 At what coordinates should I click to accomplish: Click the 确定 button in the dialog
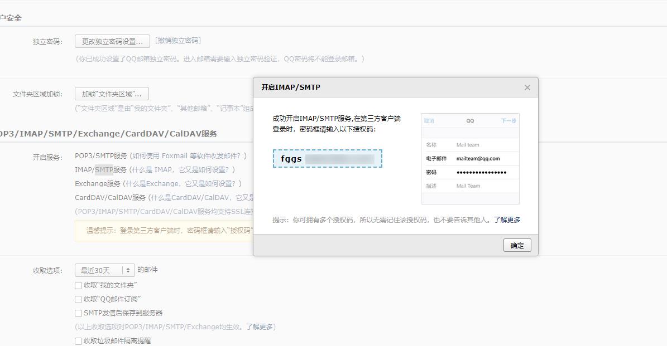(517, 245)
